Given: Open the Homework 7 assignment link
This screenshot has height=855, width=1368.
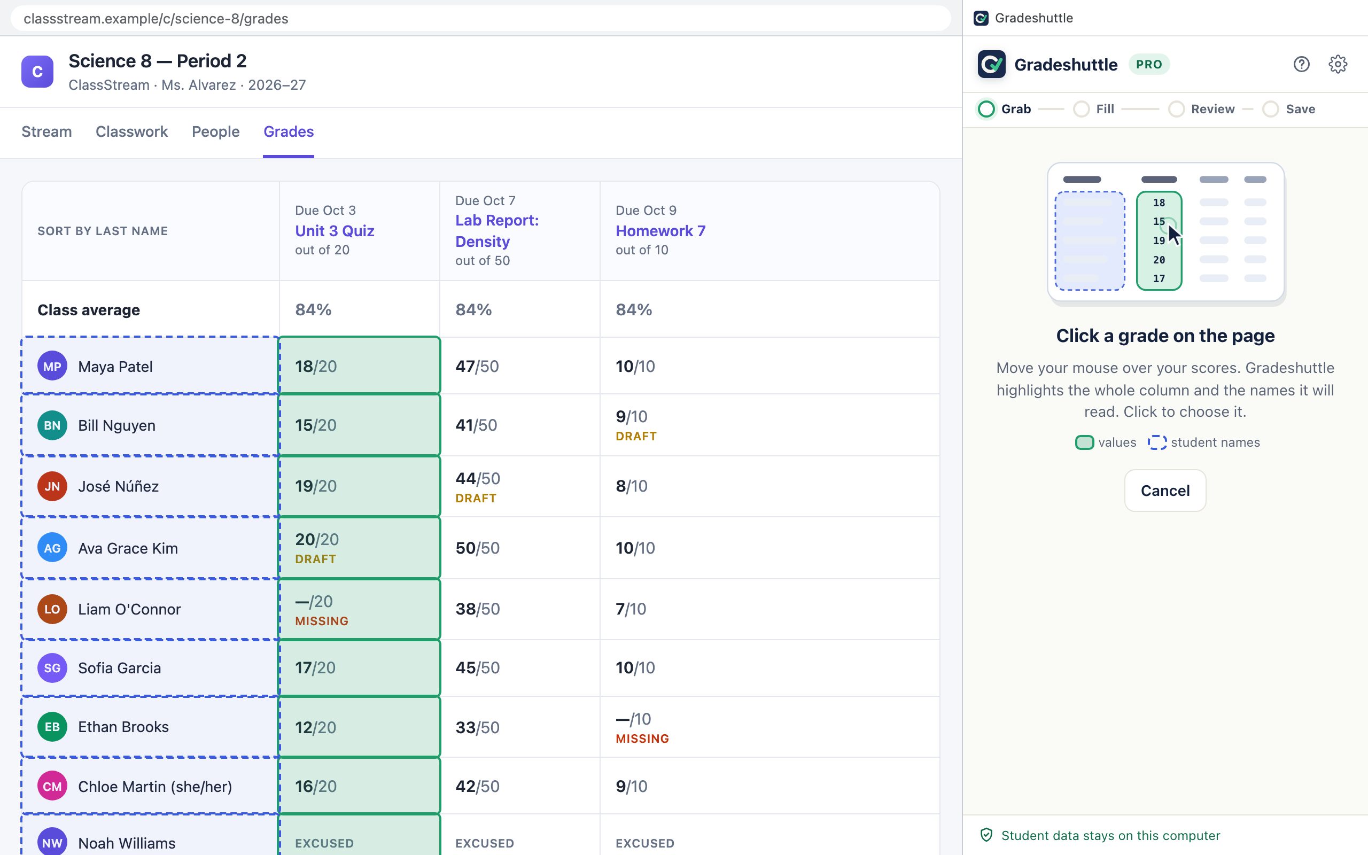Looking at the screenshot, I should point(660,231).
